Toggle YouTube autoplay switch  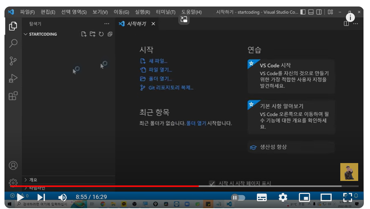[x=238, y=198]
